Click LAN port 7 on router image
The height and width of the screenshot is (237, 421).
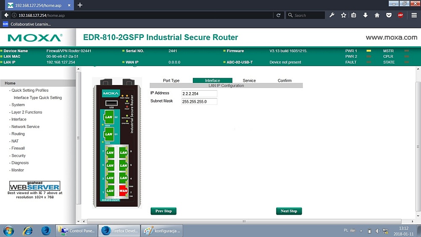[x=110, y=152]
